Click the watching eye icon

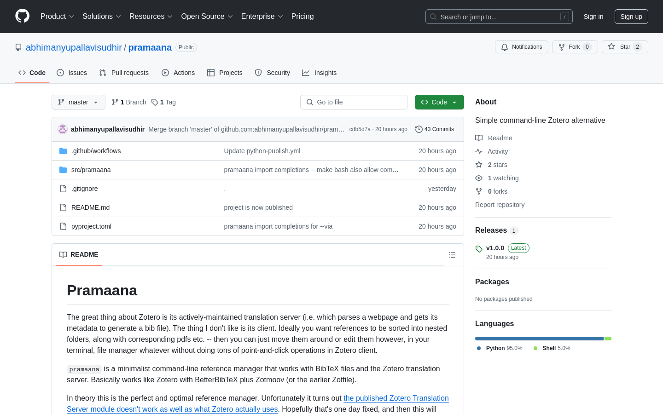pyautogui.click(x=479, y=178)
